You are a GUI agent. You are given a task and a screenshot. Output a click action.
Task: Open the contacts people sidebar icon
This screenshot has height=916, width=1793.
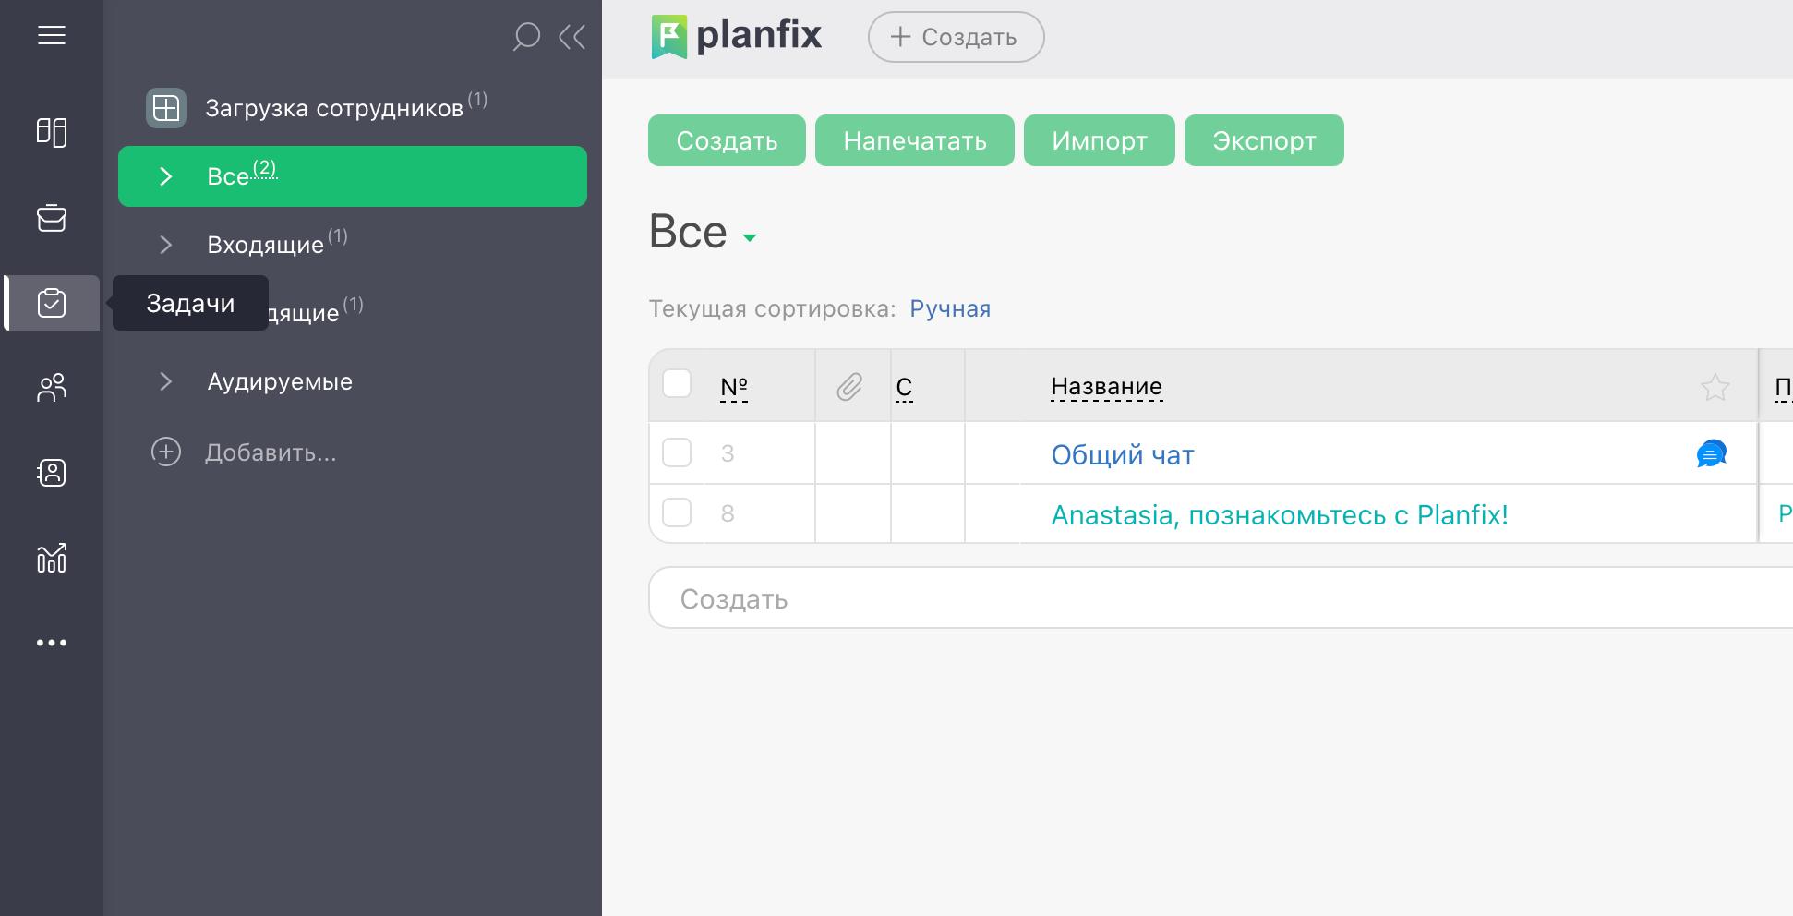tap(52, 387)
